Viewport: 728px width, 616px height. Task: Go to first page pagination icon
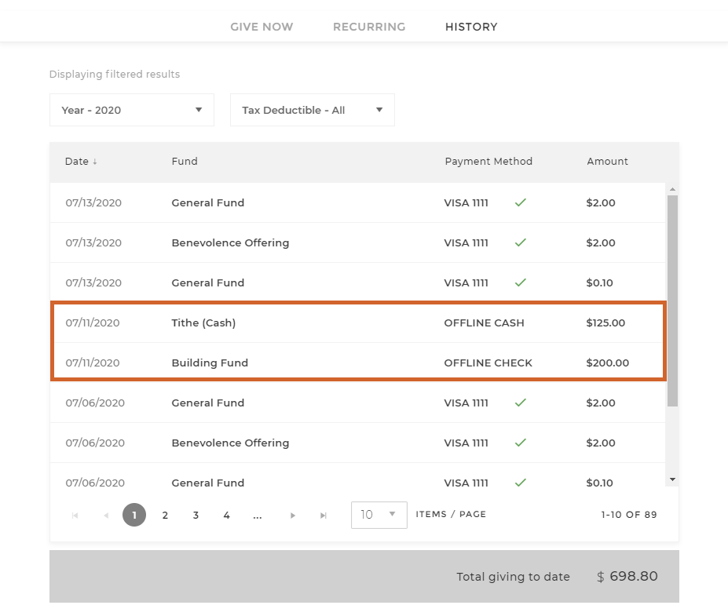75,516
